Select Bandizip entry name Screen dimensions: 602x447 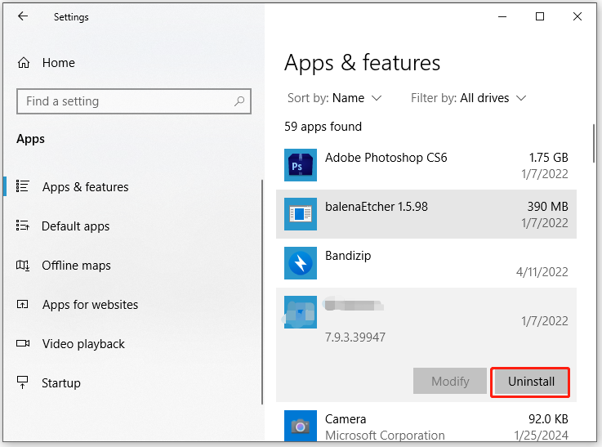coord(348,256)
